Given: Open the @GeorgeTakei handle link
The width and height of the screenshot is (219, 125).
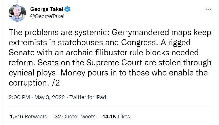Looking at the screenshot, I should tap(47, 16).
